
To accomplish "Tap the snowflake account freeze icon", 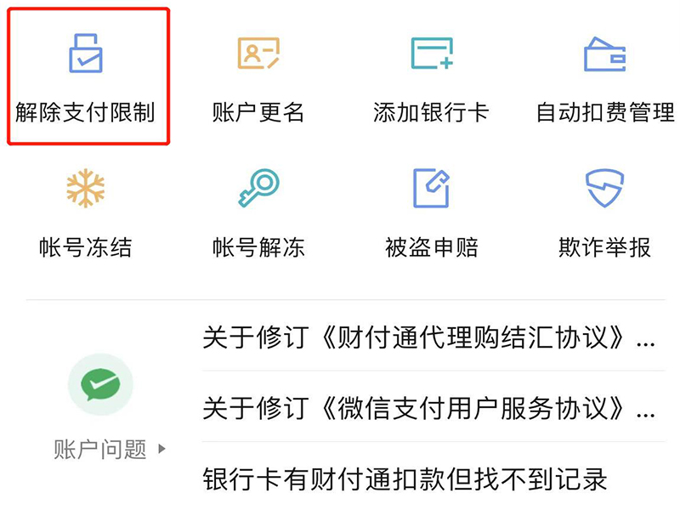I will coord(86,188).
